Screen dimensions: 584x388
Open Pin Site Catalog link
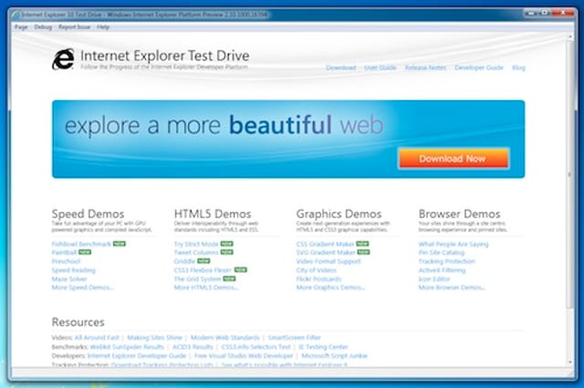pyautogui.click(x=442, y=252)
